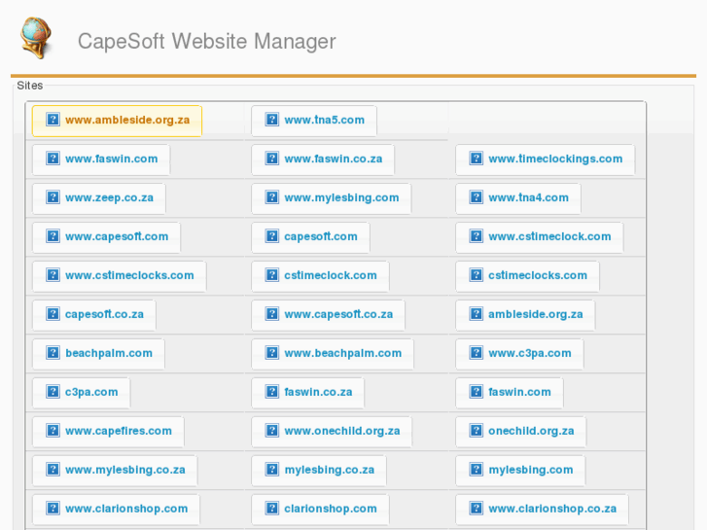Open the www.tna4.com site

tap(518, 198)
